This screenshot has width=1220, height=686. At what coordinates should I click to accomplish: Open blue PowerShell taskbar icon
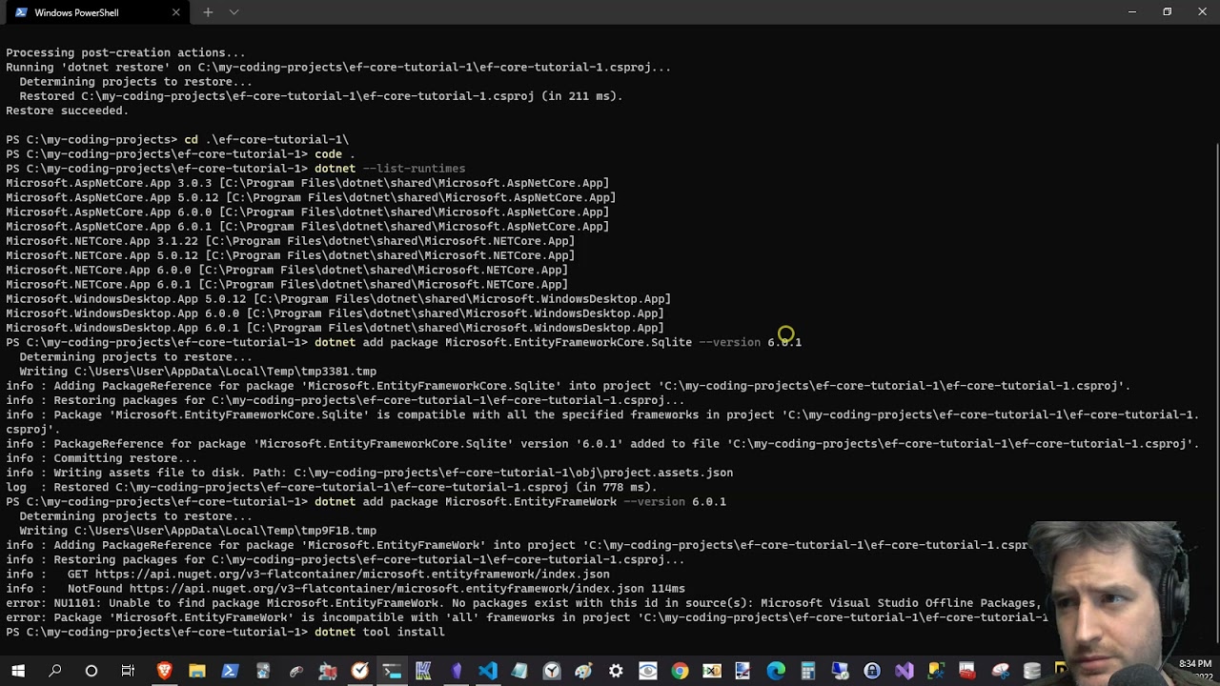coord(230,671)
